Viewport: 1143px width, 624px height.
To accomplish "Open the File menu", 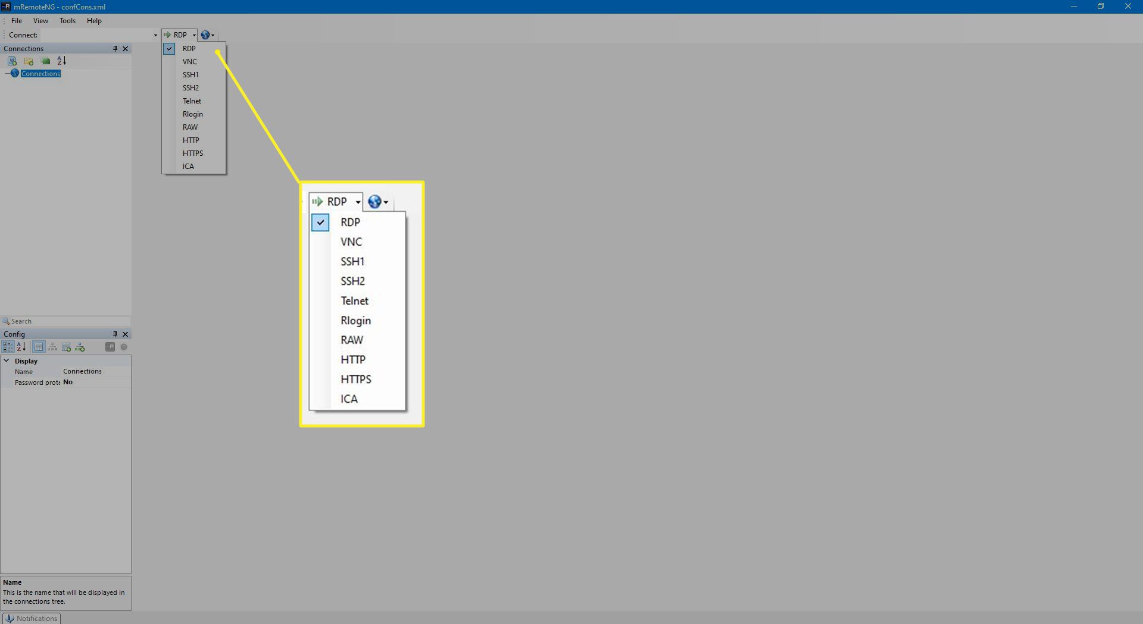I will (17, 21).
